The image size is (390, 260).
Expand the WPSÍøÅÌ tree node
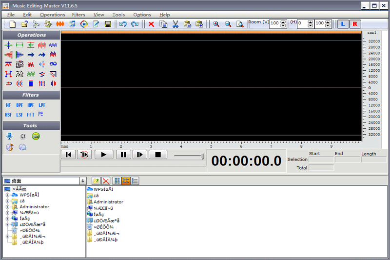point(7,195)
